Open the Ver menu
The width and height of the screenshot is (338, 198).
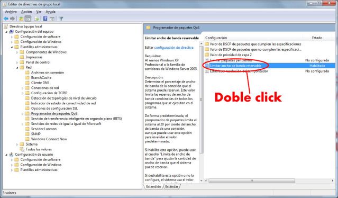(39, 12)
